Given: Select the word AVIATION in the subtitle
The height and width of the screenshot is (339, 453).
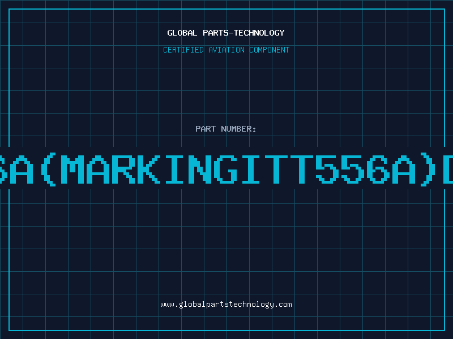Looking at the screenshot, I should (226, 50).
